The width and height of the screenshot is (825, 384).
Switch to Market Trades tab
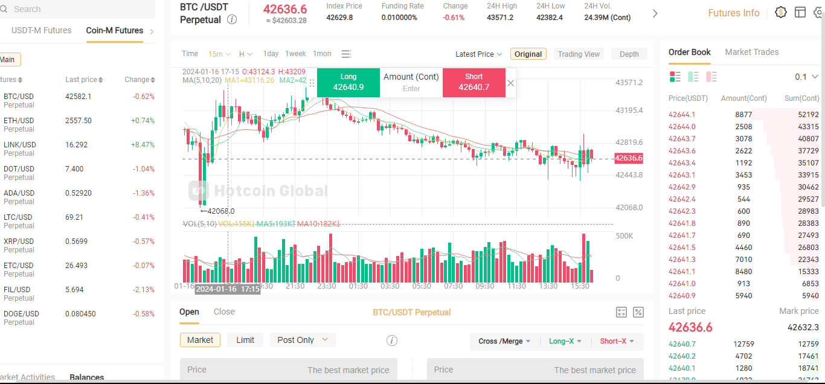point(752,52)
